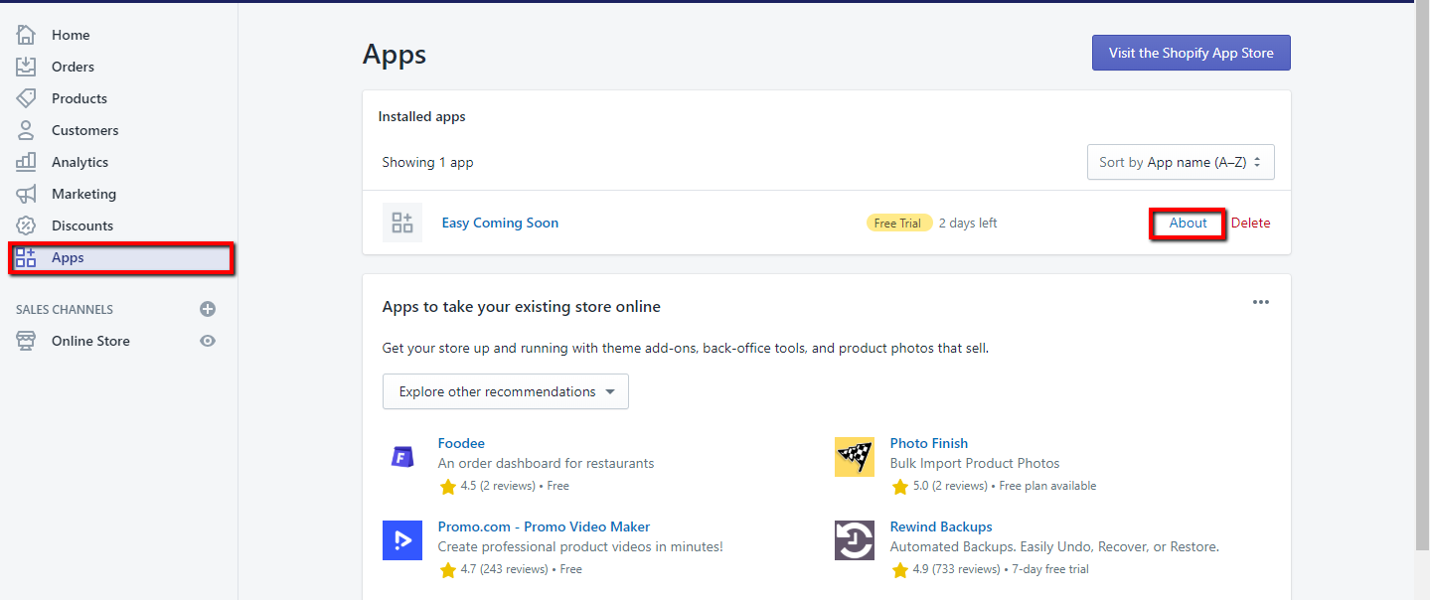Click the Promo.com app logo
This screenshot has width=1430, height=600.
tap(402, 540)
